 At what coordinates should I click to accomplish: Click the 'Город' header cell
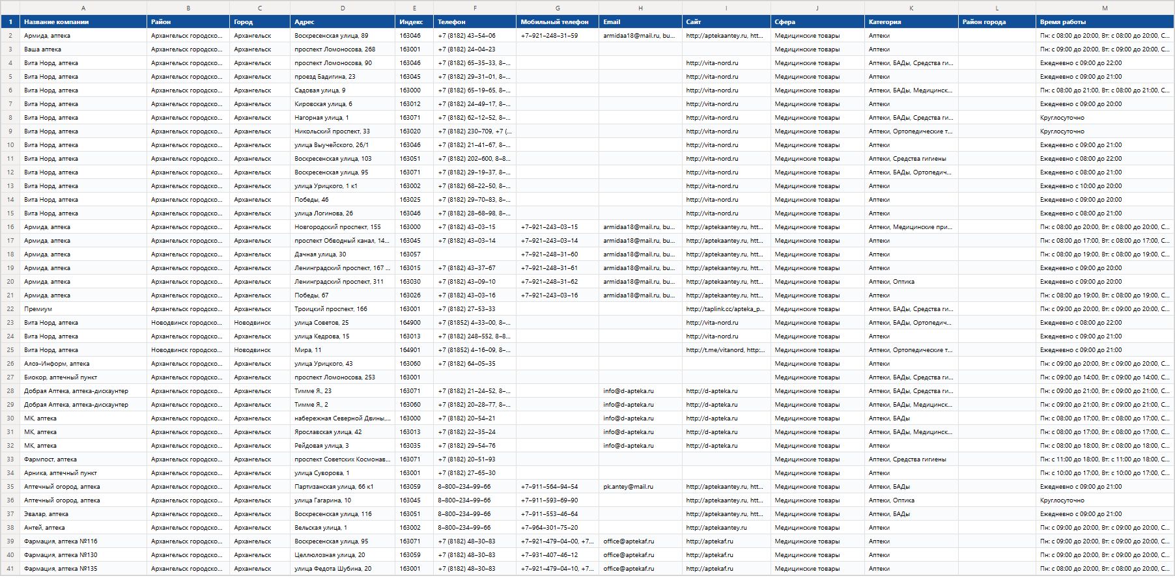260,22
